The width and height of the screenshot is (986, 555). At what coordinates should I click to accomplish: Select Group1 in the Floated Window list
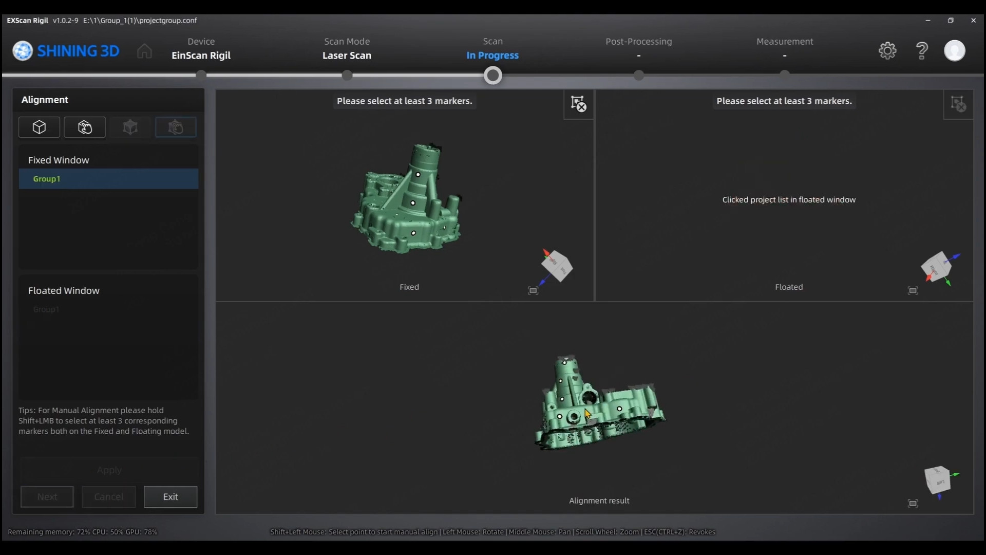pyautogui.click(x=46, y=309)
